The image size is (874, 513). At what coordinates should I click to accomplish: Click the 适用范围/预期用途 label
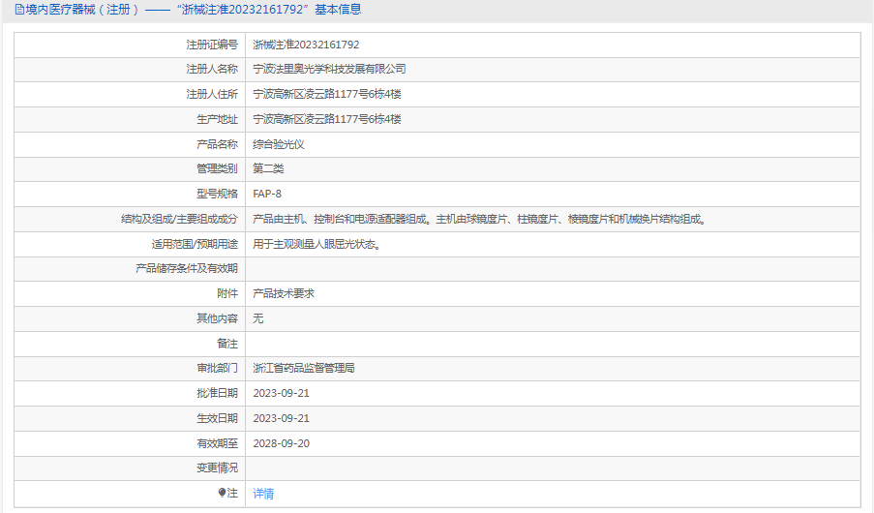[x=195, y=244]
